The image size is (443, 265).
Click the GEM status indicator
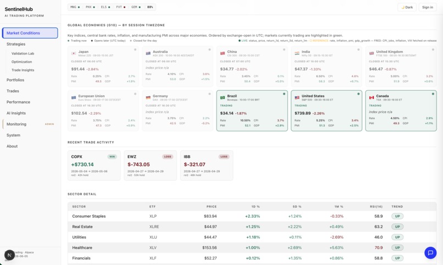click(x=136, y=7)
